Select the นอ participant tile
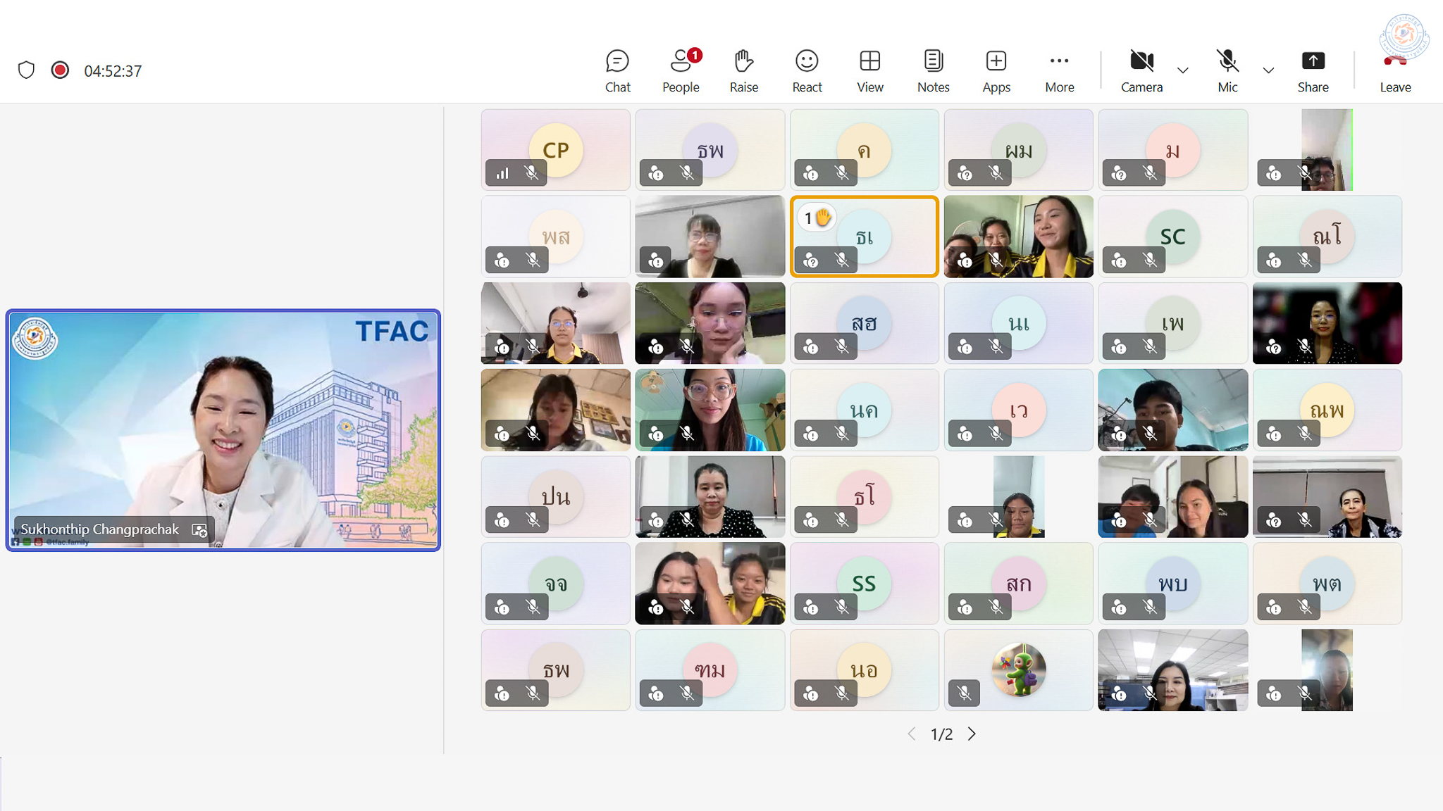Viewport: 1443px width, 811px height. (x=864, y=669)
